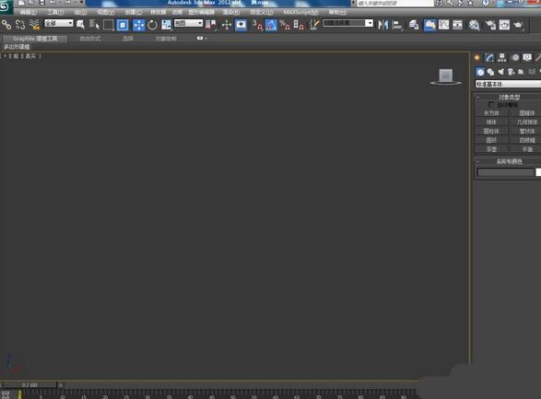Toggle the keyboard shortcut override icon
This screenshot has height=399, width=541.
[241, 25]
